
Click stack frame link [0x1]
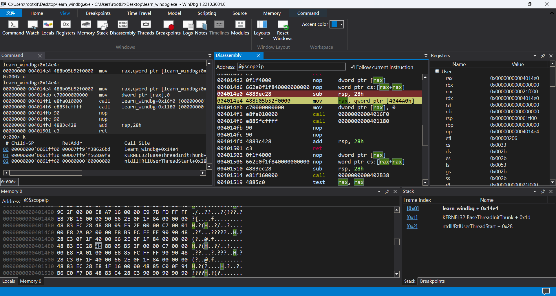[x=412, y=217]
